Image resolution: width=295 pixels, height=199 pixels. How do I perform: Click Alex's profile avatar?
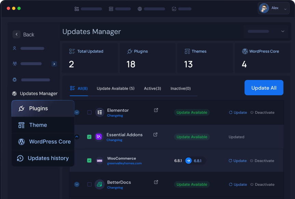pos(264,8)
